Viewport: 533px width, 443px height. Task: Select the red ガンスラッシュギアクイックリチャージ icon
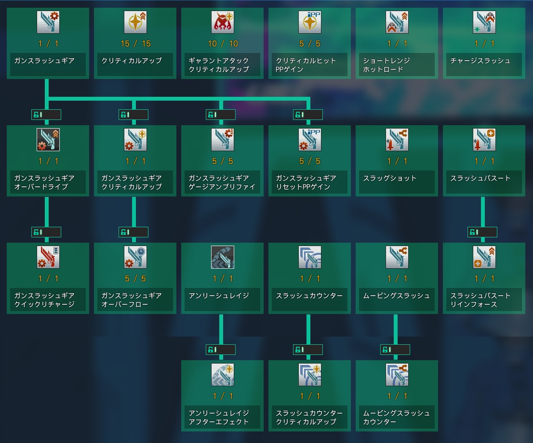[48, 257]
